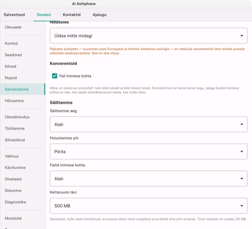252x229 pixels.
Task: Expand the Failid inimese kohta dropdown
Action: pos(148,179)
